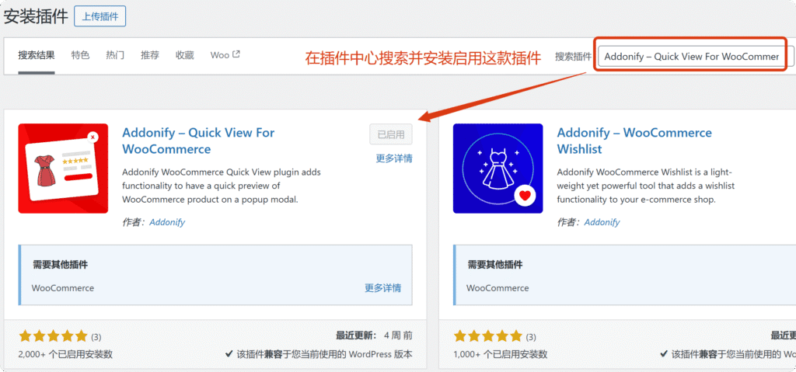
Task: Open 更多详情 under the 已启用 button
Action: pyautogui.click(x=394, y=158)
